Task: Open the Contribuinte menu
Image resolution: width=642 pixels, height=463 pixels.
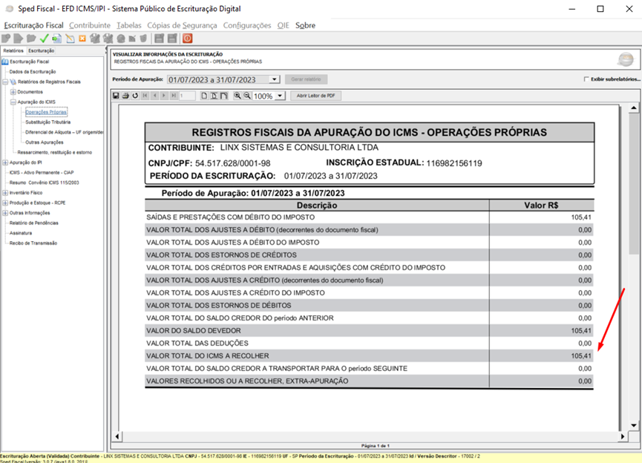Action: [x=90, y=25]
